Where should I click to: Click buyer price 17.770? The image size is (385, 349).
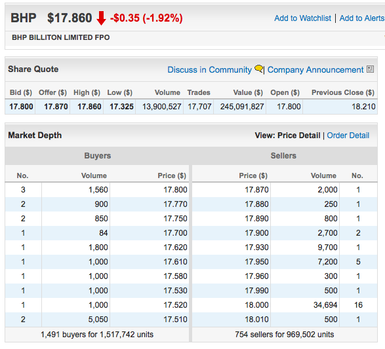175,204
